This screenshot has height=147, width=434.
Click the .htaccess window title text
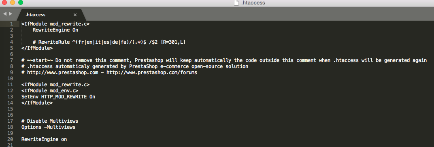[253, 3]
